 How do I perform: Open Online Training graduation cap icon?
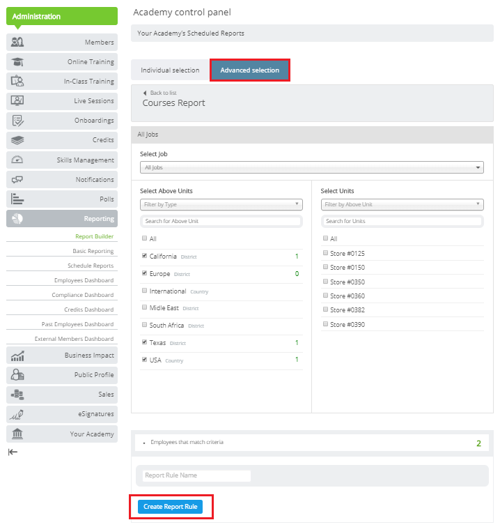18,61
